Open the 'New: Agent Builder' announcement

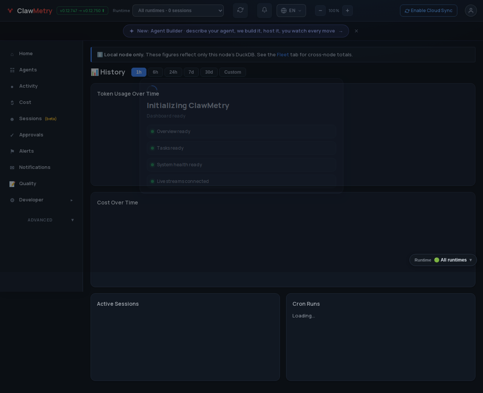(x=236, y=31)
